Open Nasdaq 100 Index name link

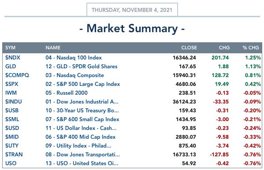click(74, 58)
